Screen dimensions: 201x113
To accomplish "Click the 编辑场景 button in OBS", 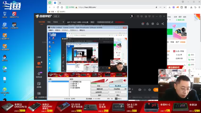I will (x=100, y=89).
